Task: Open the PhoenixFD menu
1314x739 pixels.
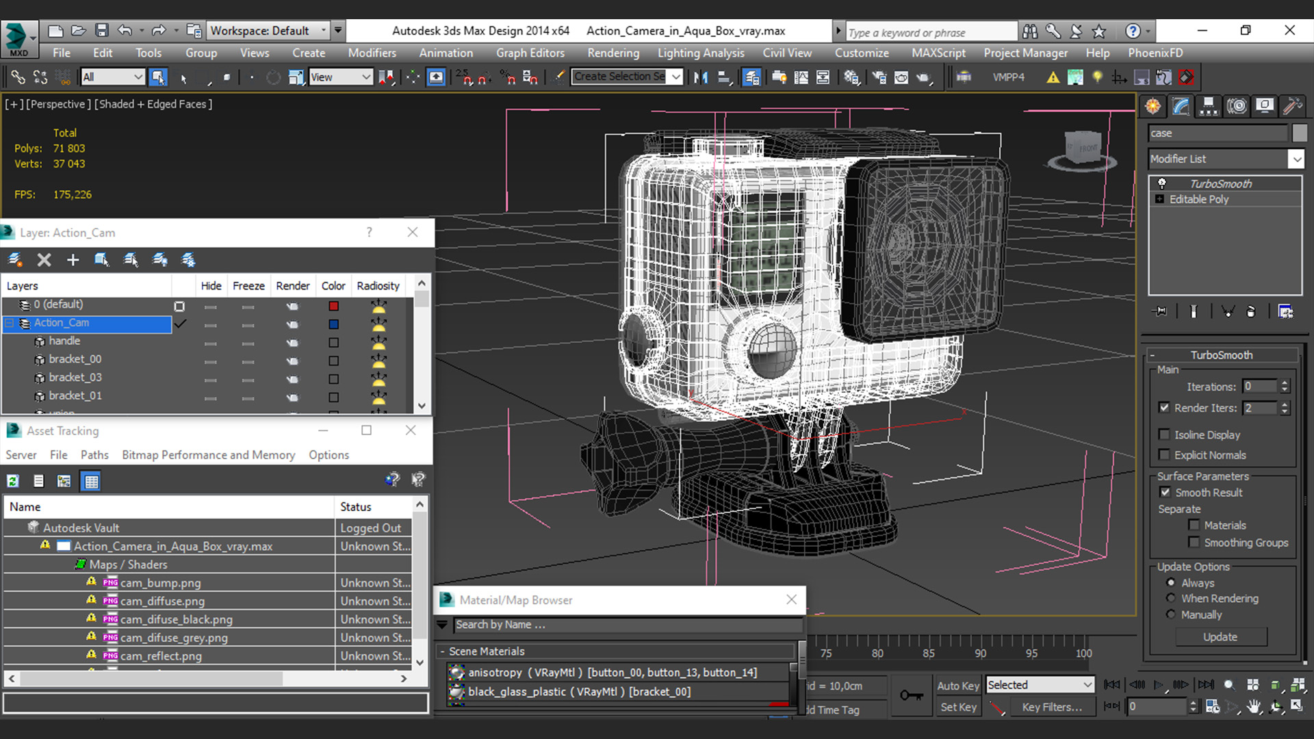Action: pos(1155,53)
